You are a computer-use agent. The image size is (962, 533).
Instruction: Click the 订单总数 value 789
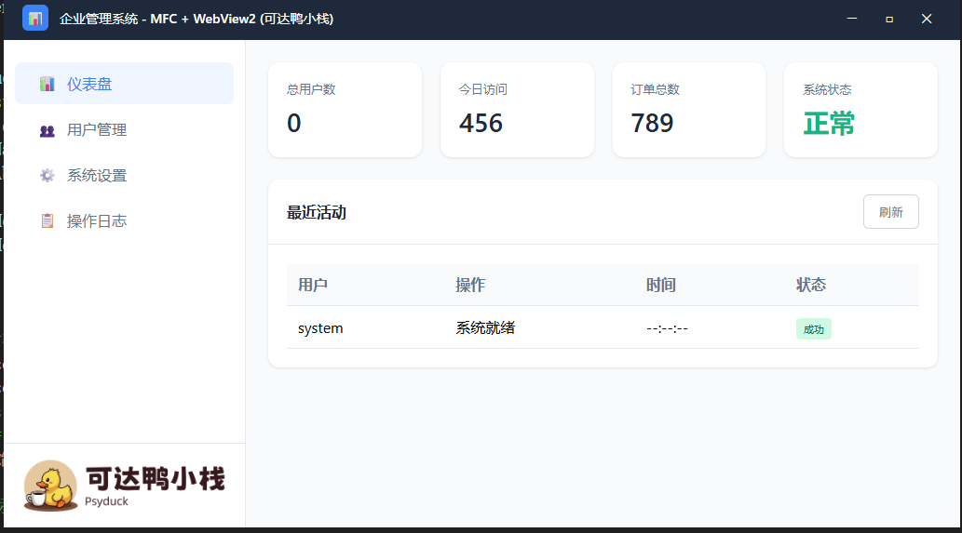pyautogui.click(x=652, y=123)
